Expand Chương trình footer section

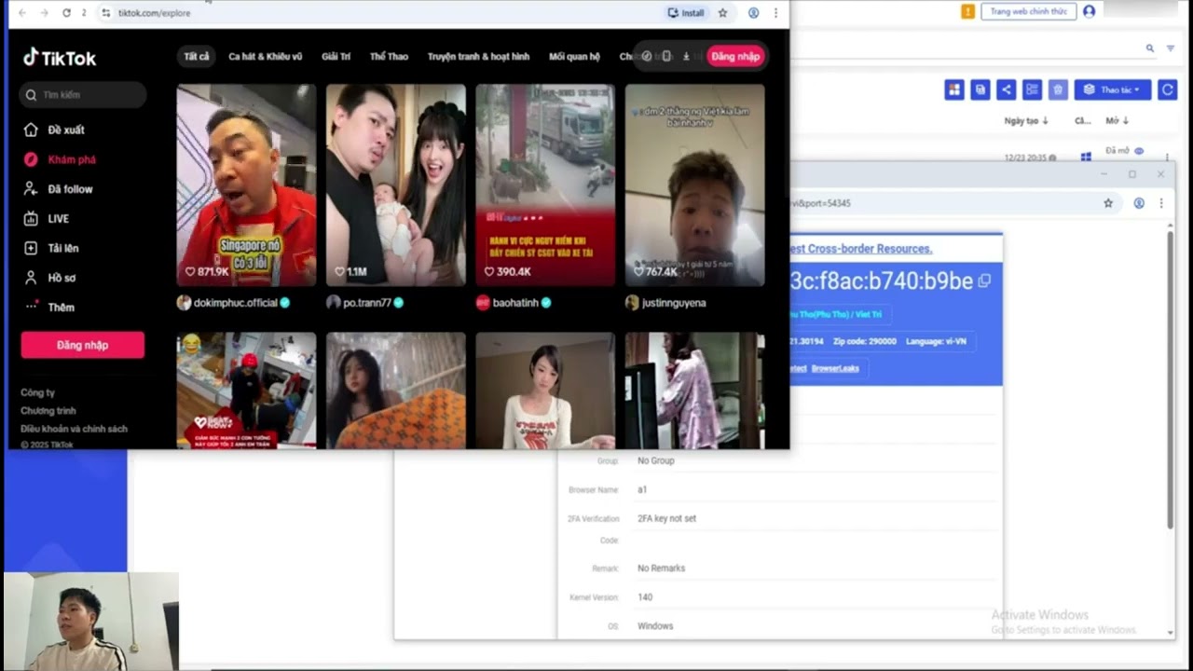coord(48,411)
